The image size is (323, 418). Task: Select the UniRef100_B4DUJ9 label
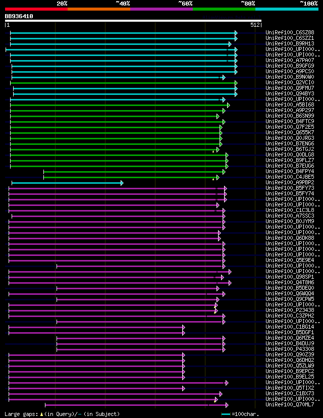coord(290,344)
